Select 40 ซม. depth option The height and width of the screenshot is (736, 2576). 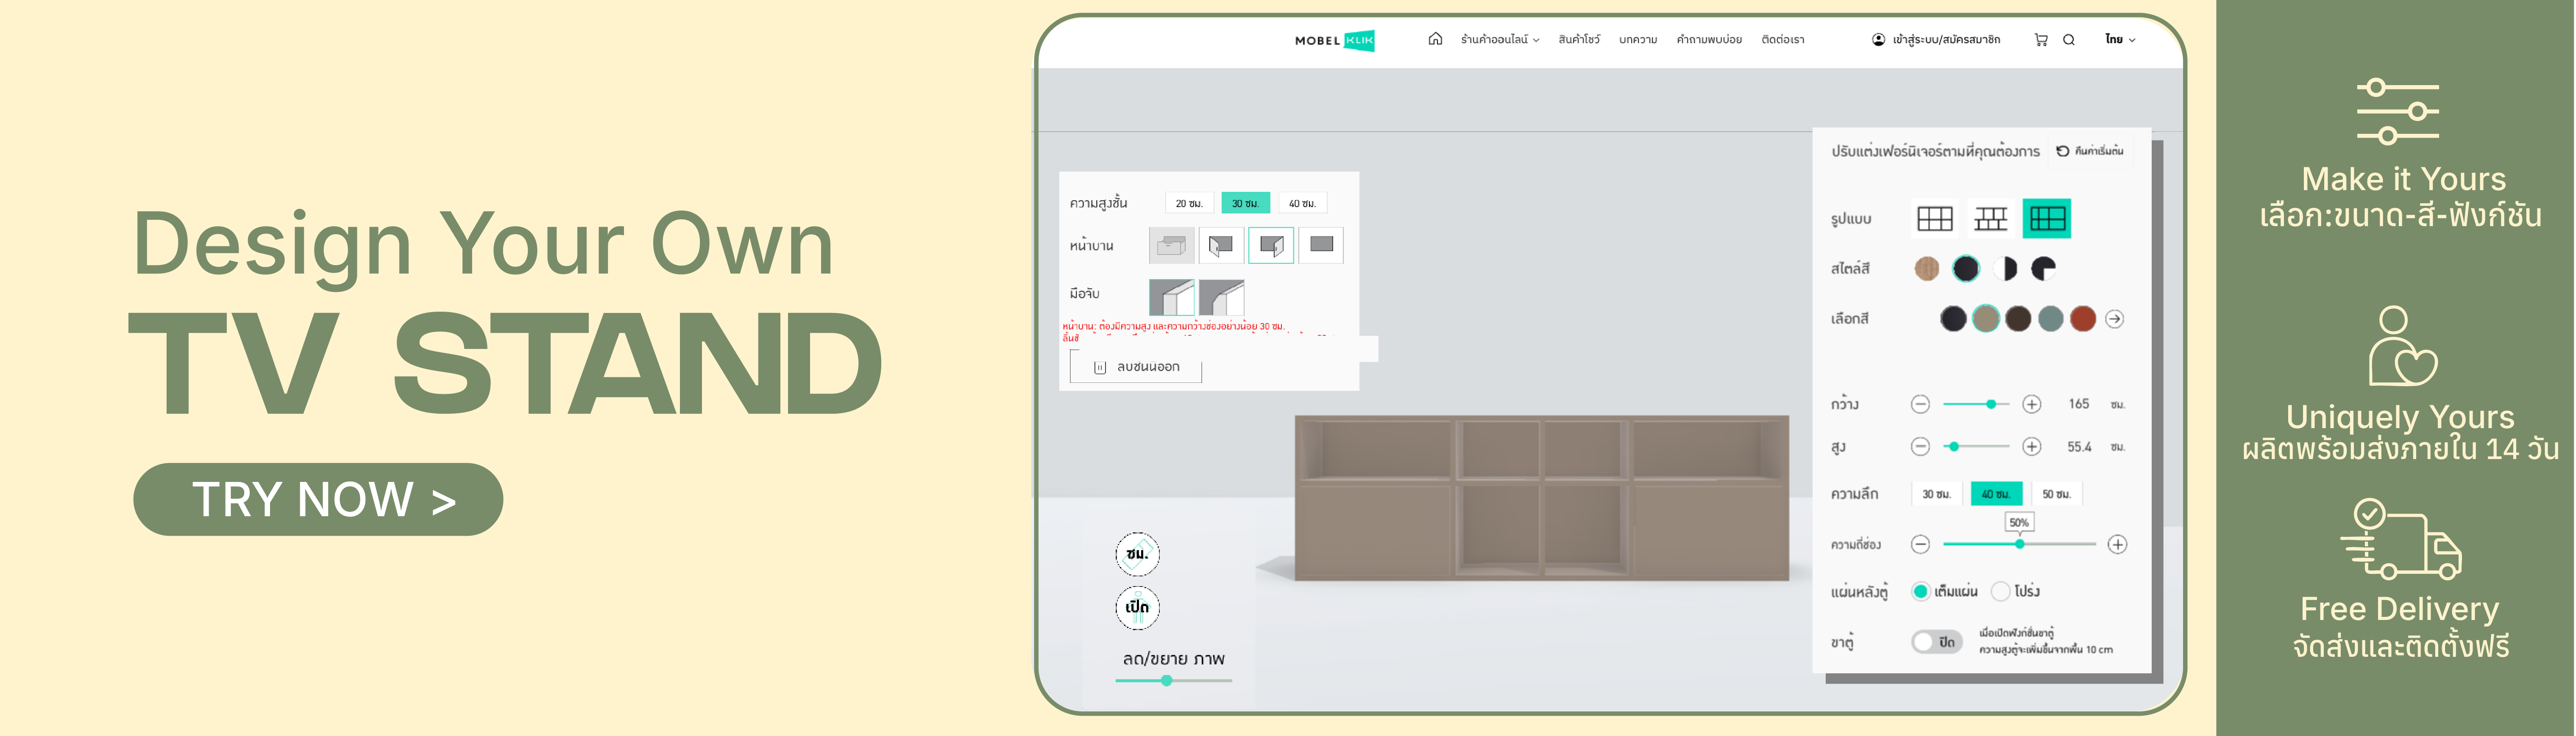1997,494
